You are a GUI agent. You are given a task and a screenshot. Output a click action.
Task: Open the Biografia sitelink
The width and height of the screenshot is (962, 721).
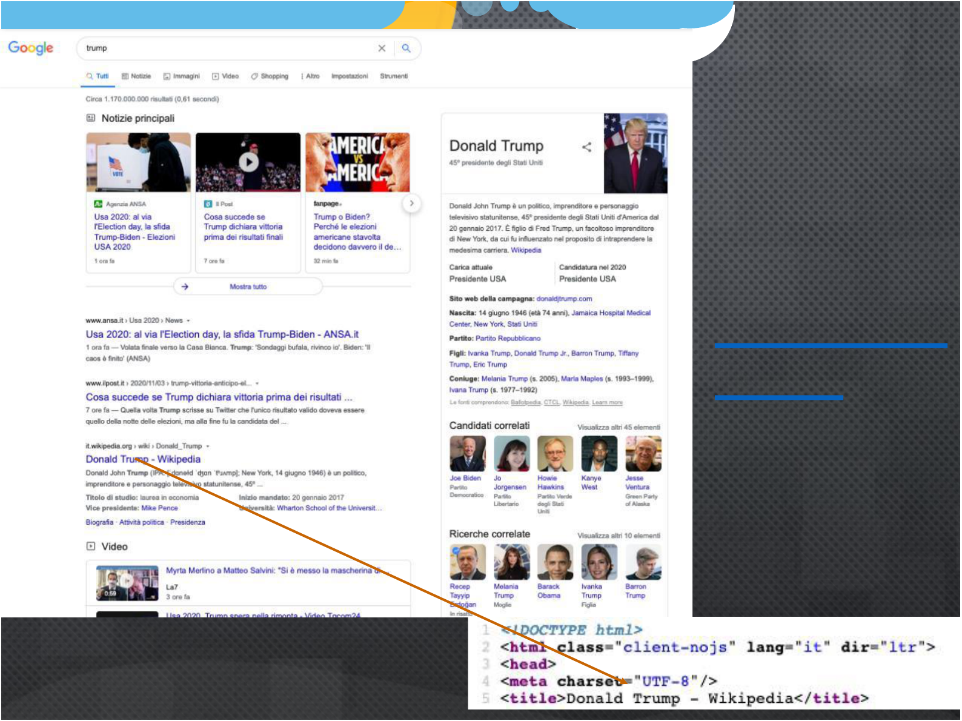99,522
